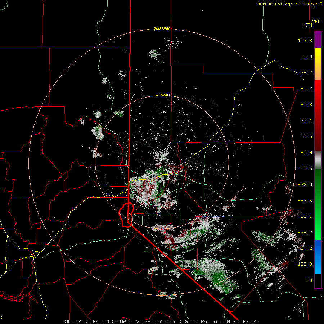Click the blue segment of the color bar
This screenshot has width=324, height=324.
[x=318, y=257]
